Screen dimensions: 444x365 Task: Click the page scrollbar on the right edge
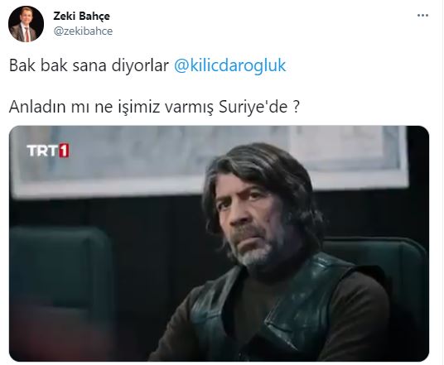click(442, 182)
